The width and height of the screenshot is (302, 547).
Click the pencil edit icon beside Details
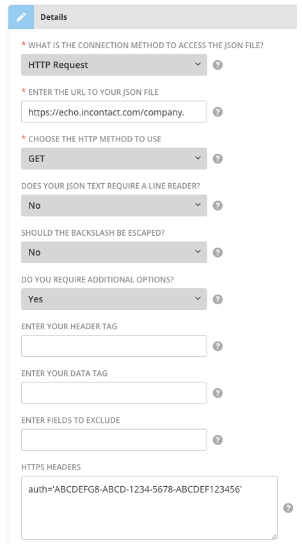pos(21,17)
